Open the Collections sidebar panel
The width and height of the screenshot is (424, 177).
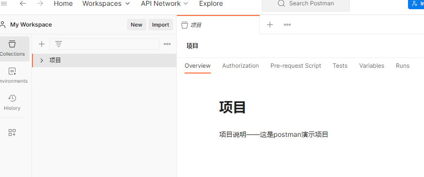13,48
